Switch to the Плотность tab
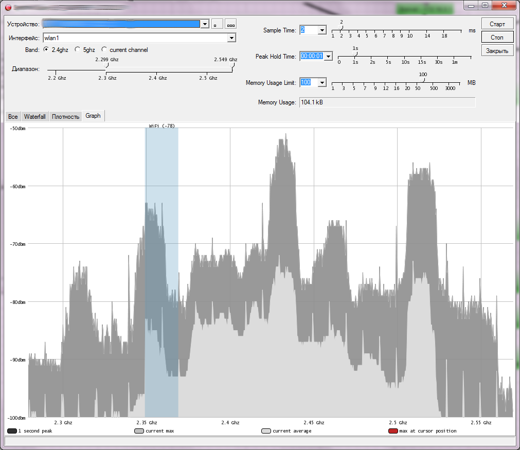This screenshot has height=450, width=520. pyautogui.click(x=66, y=117)
